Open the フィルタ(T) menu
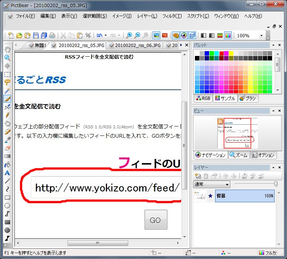Screen dimensions: 287x259 click(x=172, y=16)
